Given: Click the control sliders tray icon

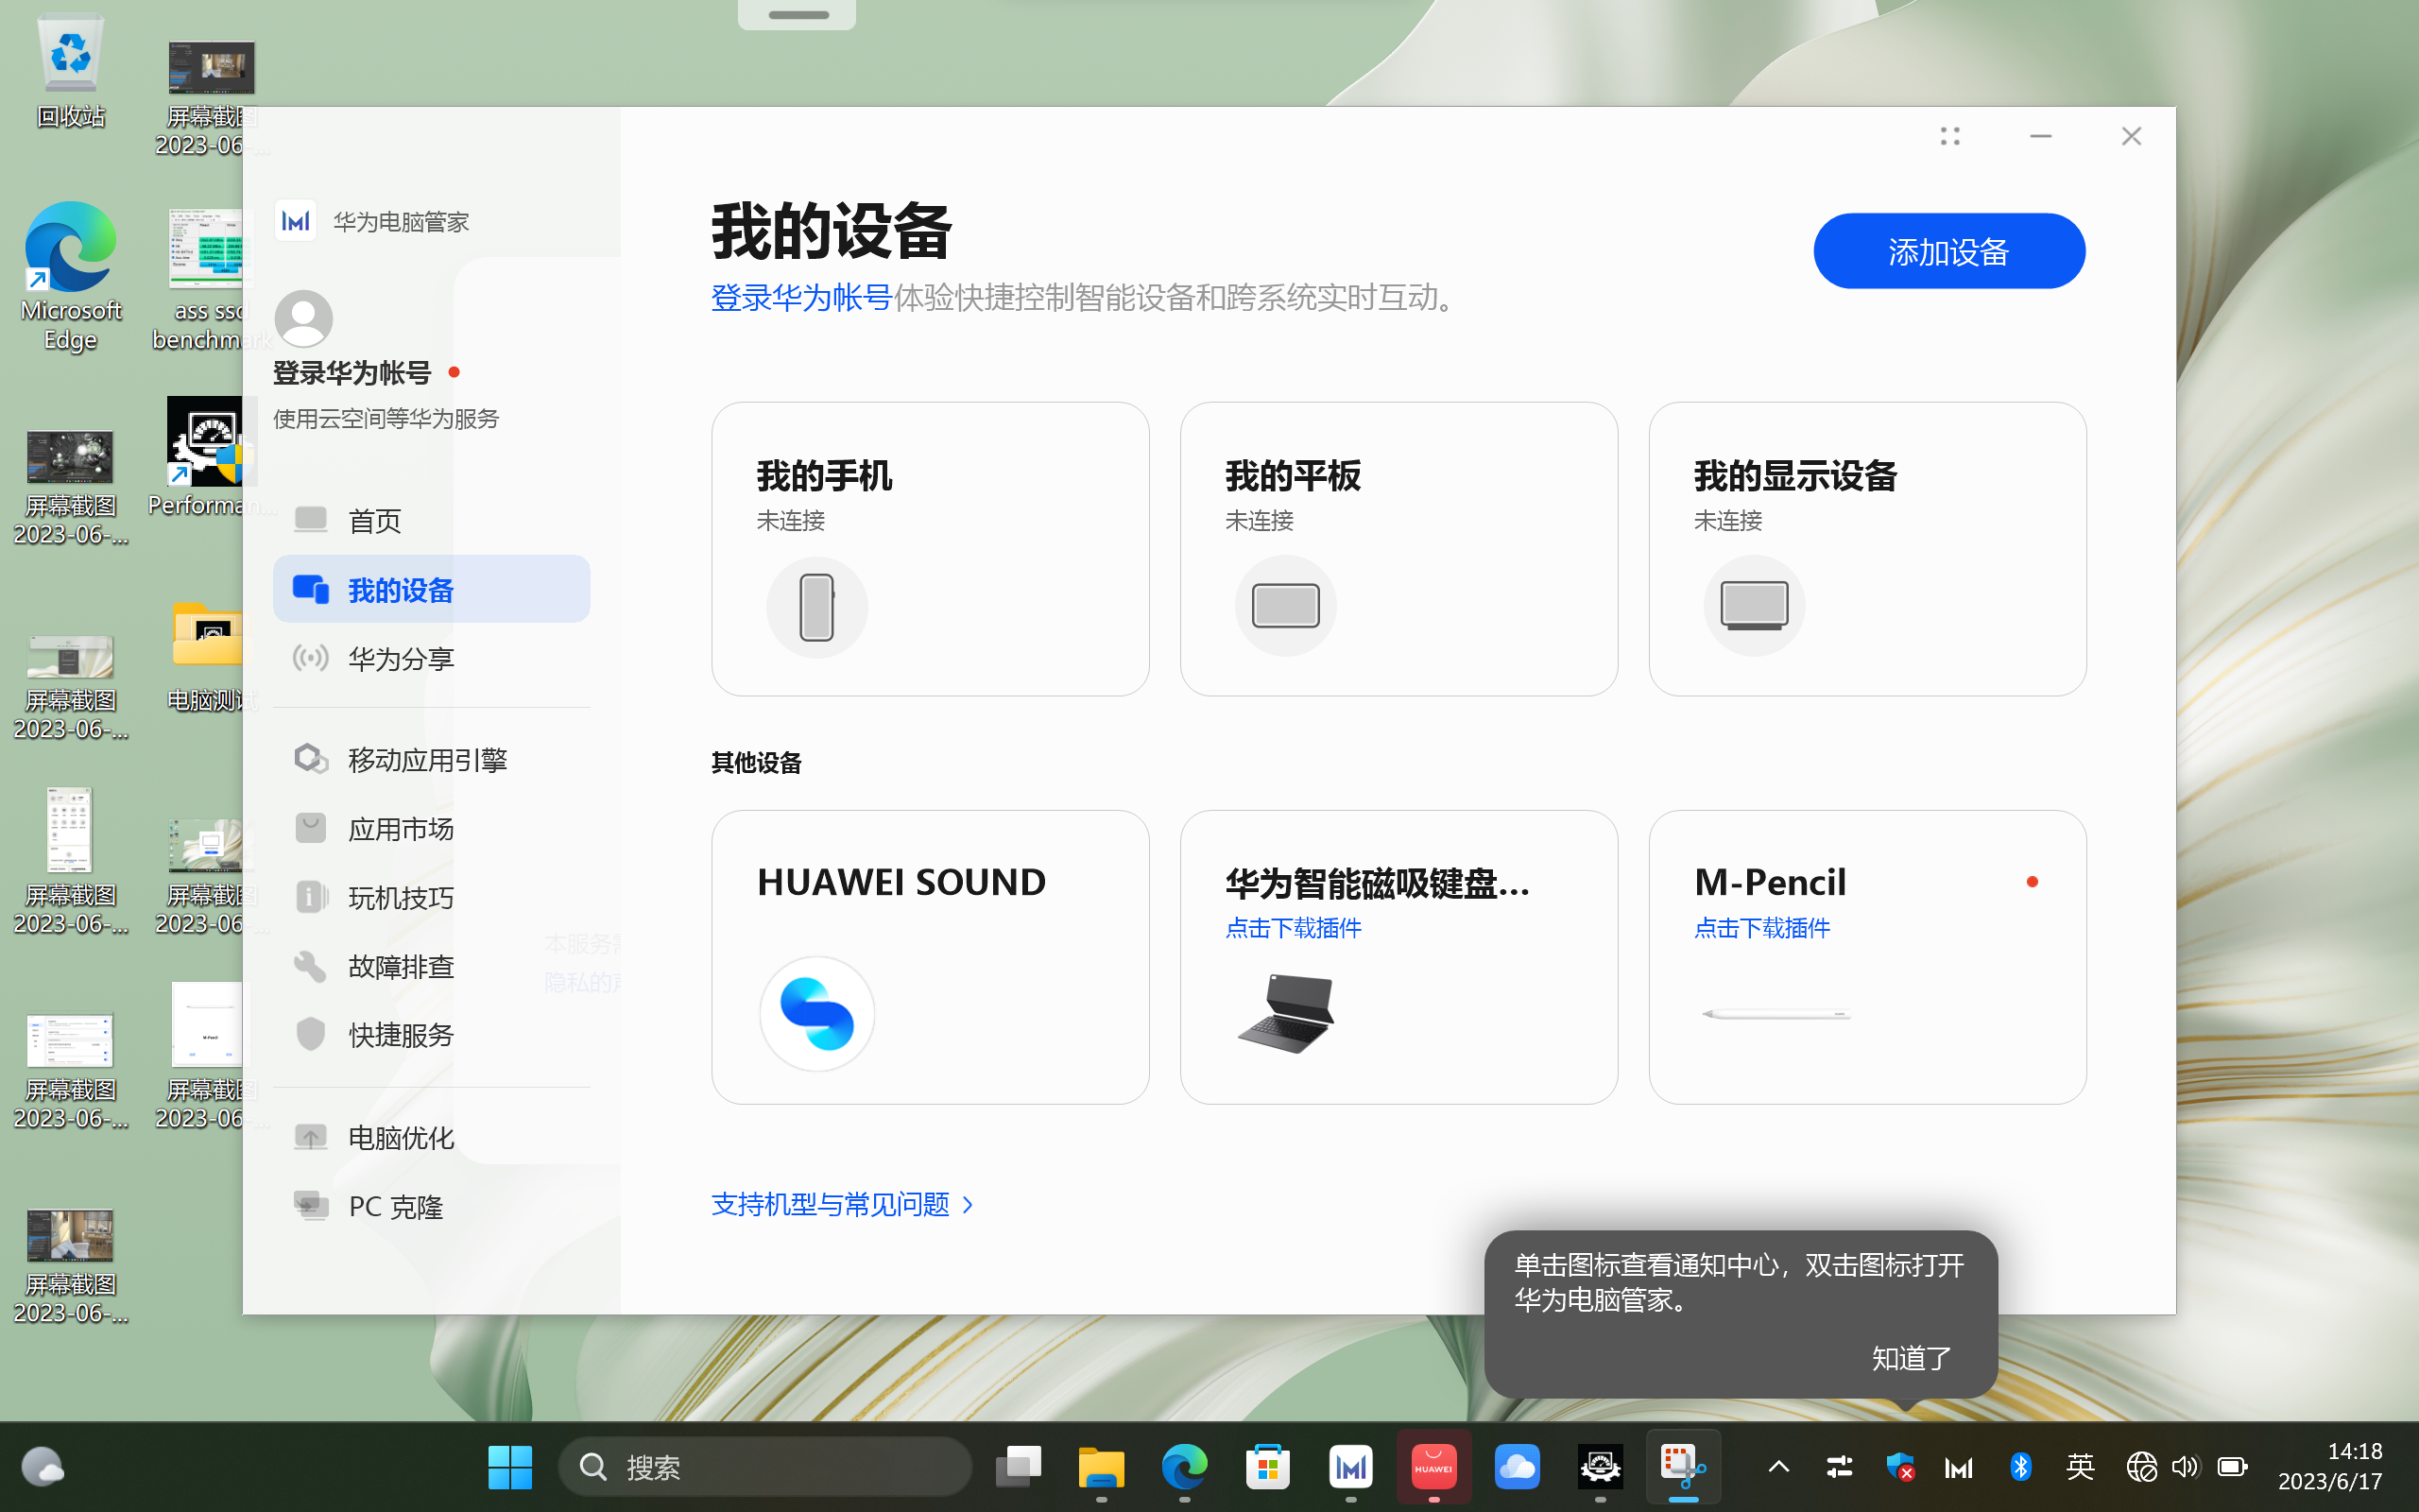Looking at the screenshot, I should [x=1839, y=1467].
